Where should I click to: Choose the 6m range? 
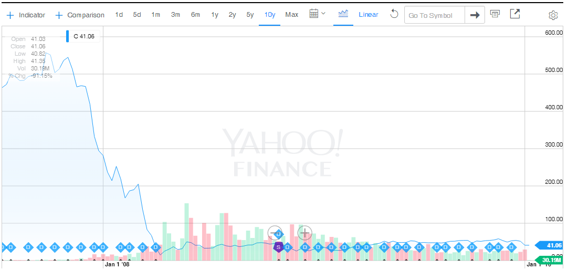(195, 15)
